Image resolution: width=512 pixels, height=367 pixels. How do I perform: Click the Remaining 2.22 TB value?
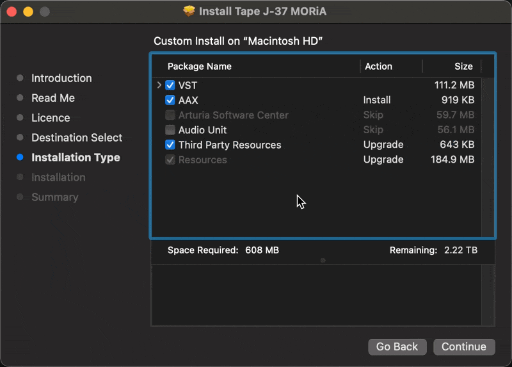tap(461, 250)
